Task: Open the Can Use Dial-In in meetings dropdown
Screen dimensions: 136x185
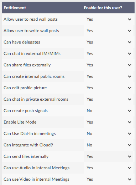Action: point(108,134)
